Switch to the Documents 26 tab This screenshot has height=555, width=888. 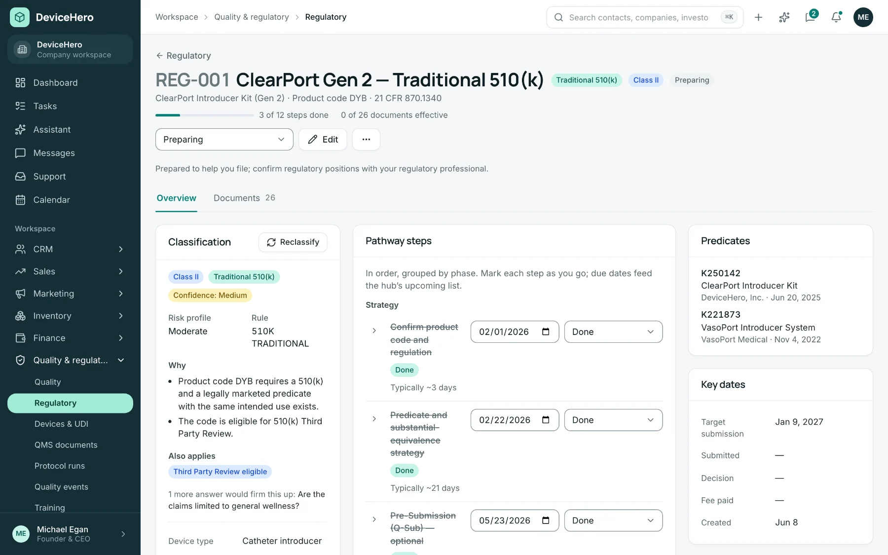[x=244, y=198]
